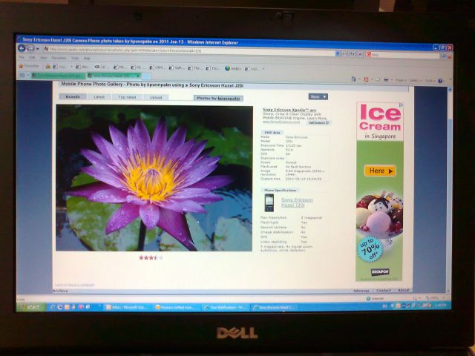Viewport: 475px width, 356px height.
Task: Select the Top rated gallery tab
Action: click(127, 97)
